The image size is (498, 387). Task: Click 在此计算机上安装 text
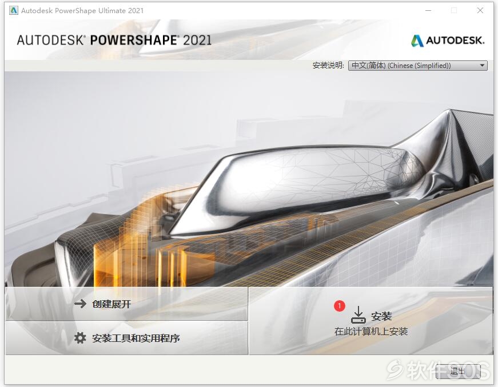tap(371, 332)
